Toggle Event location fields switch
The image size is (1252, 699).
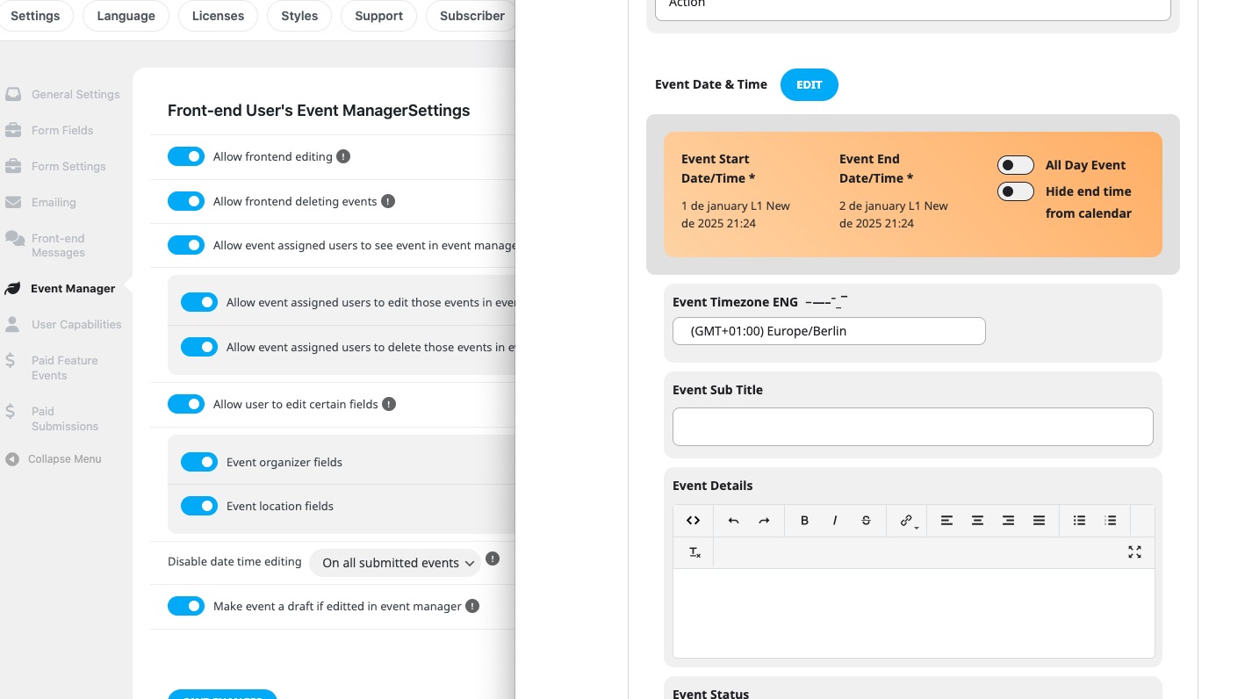point(199,506)
